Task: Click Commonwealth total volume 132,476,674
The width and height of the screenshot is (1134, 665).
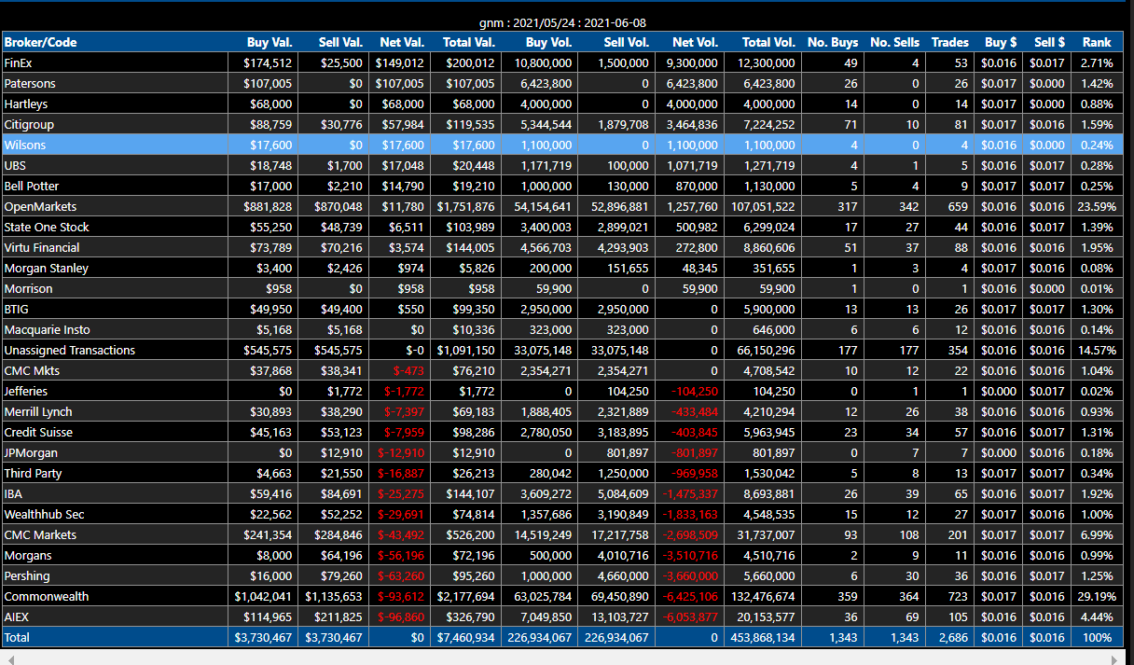Action: coord(761,596)
